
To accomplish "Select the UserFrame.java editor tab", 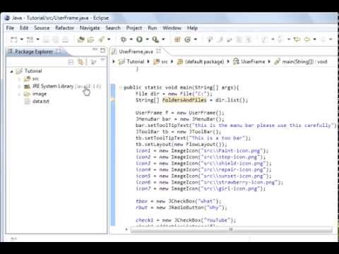I will click(136, 52).
